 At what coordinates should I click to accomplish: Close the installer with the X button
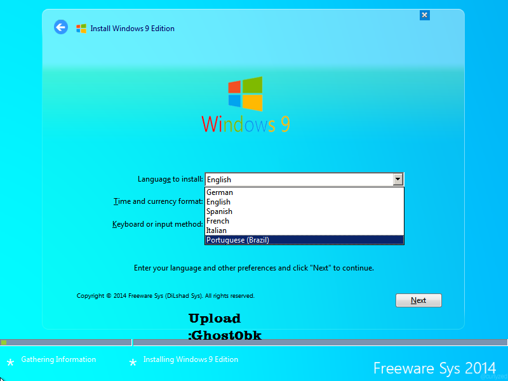424,15
